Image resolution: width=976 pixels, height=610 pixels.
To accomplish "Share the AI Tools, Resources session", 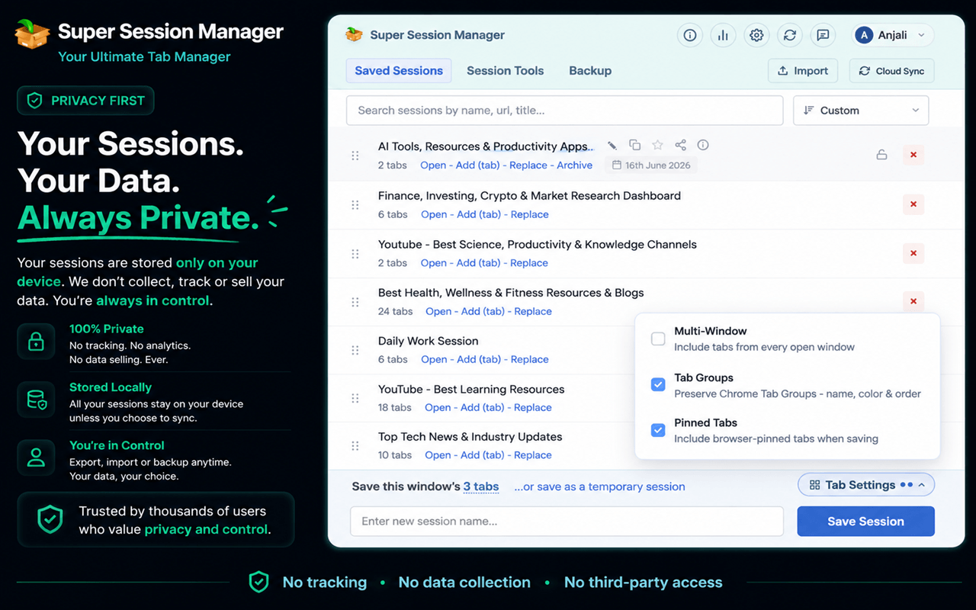I will (x=680, y=145).
